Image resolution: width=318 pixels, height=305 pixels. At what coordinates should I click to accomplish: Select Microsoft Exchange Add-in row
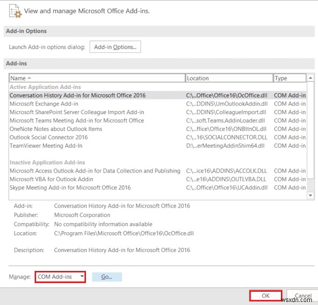coord(158,104)
